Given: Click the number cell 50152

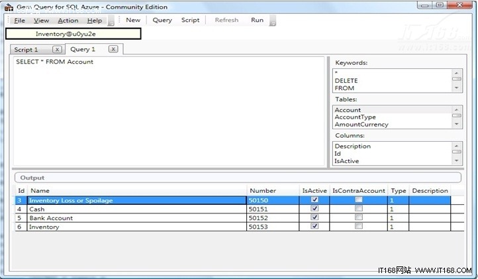Looking at the screenshot, I should point(273,218).
